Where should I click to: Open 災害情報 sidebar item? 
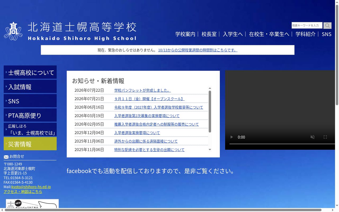[x=30, y=144]
